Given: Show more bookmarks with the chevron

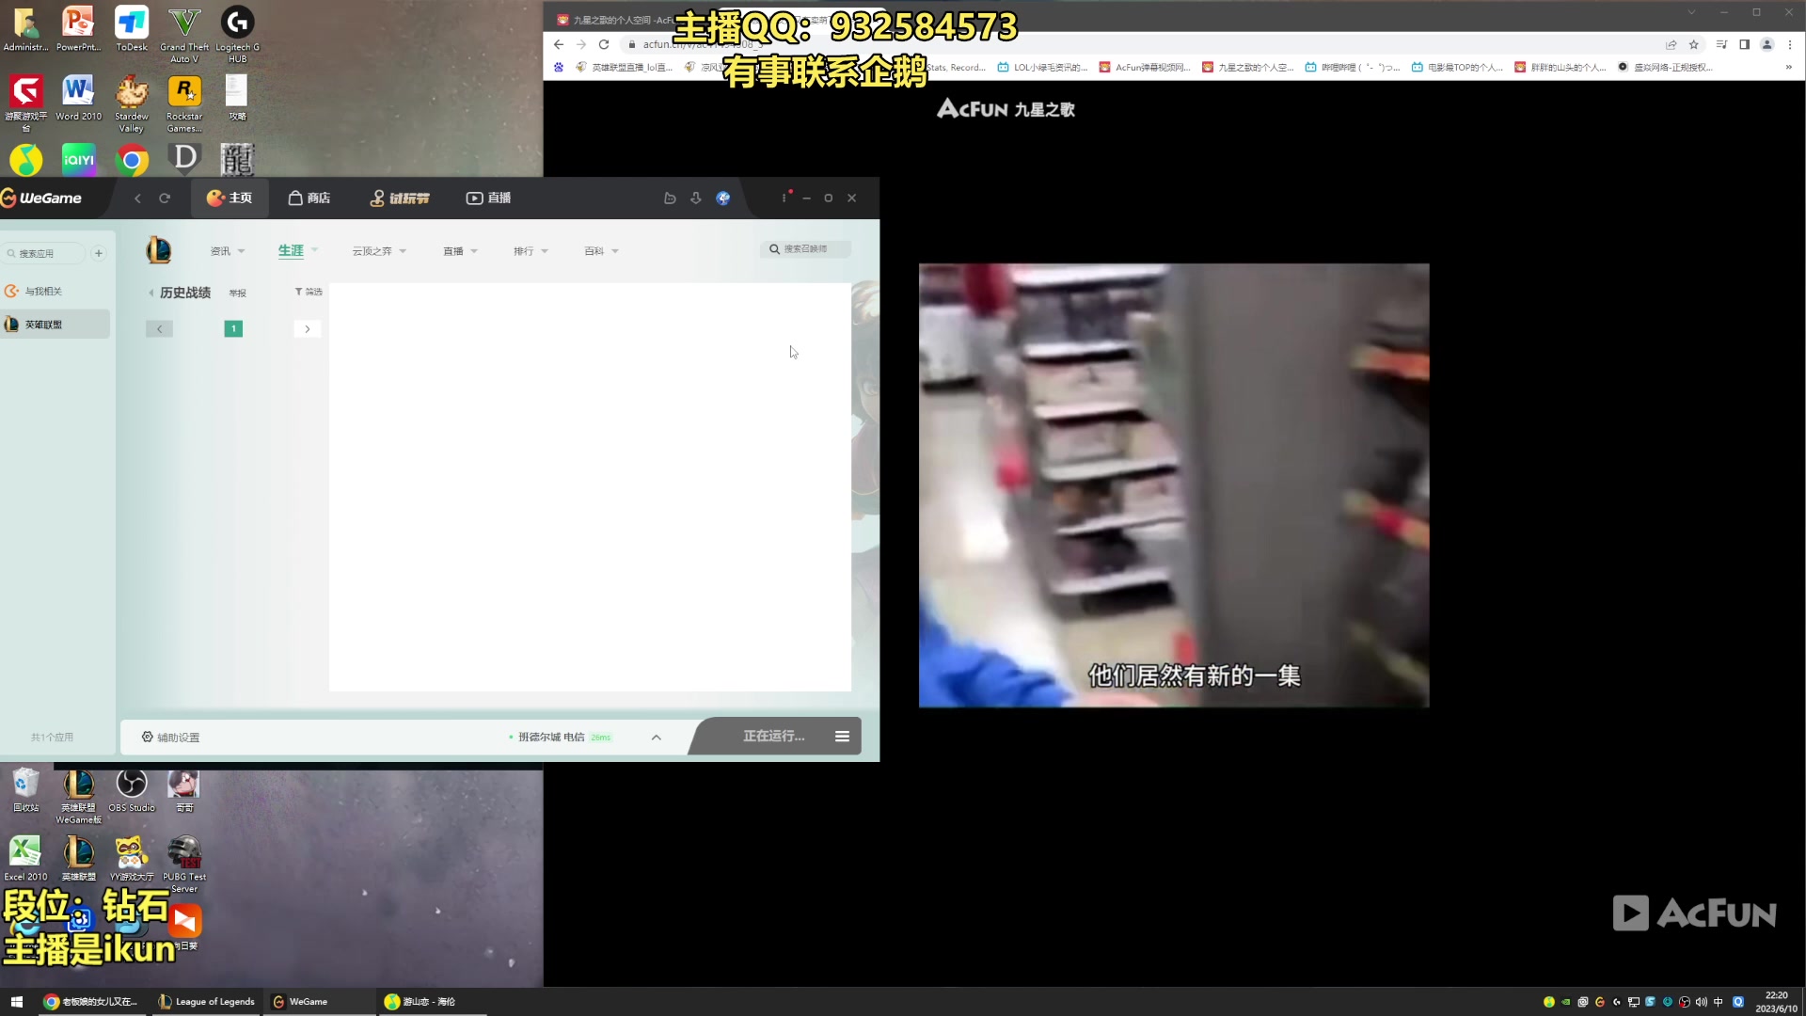Looking at the screenshot, I should click(x=1789, y=68).
